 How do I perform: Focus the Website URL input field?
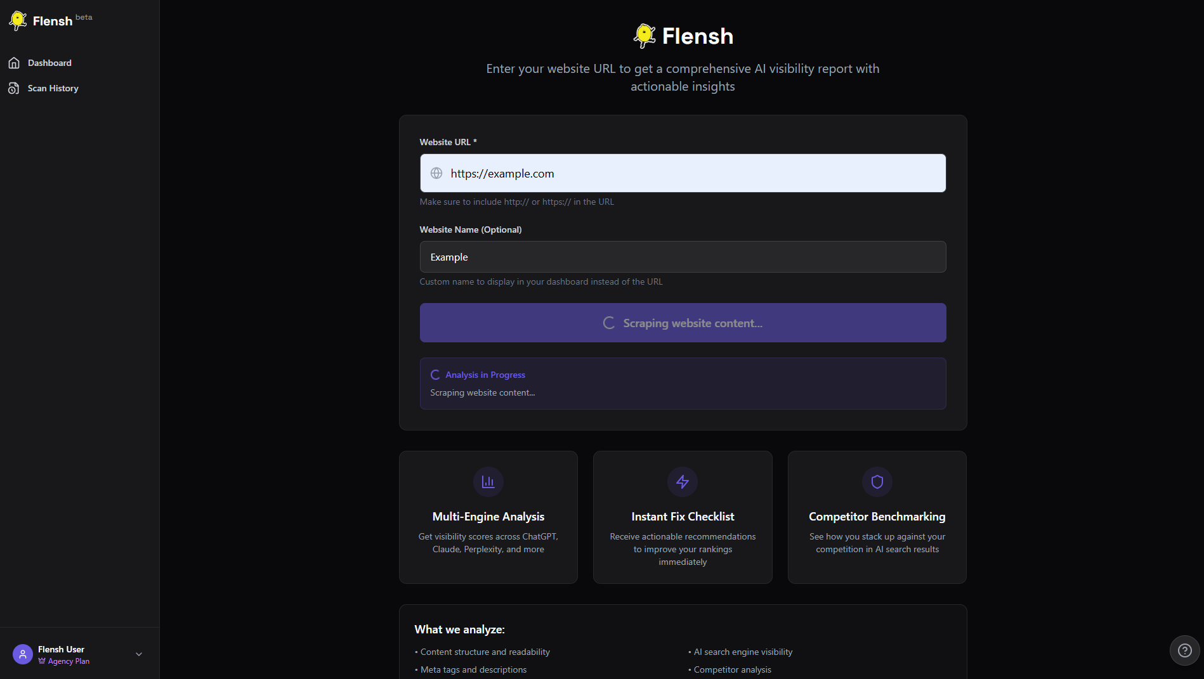[x=683, y=173]
